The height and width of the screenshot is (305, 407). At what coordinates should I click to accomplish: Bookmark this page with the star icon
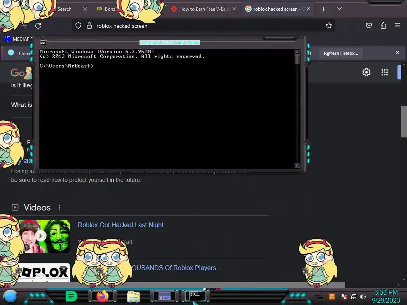click(329, 25)
